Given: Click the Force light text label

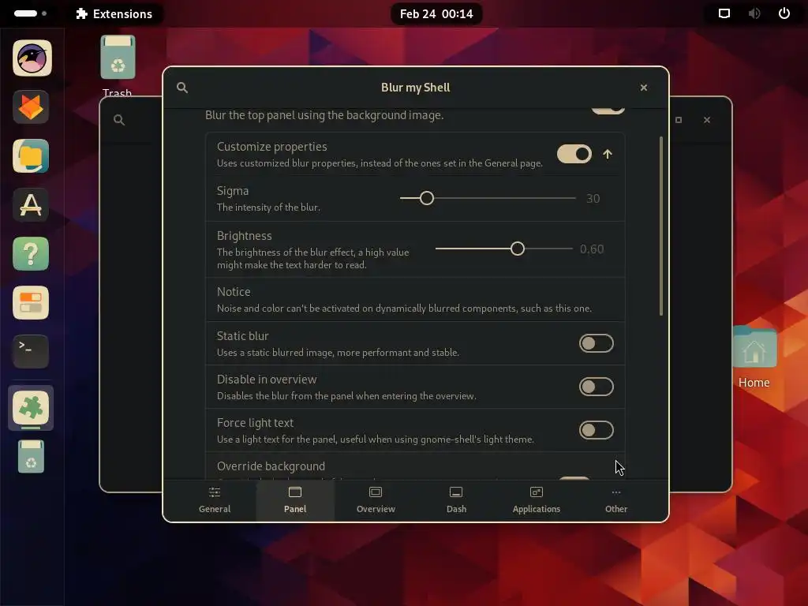Looking at the screenshot, I should tap(255, 423).
